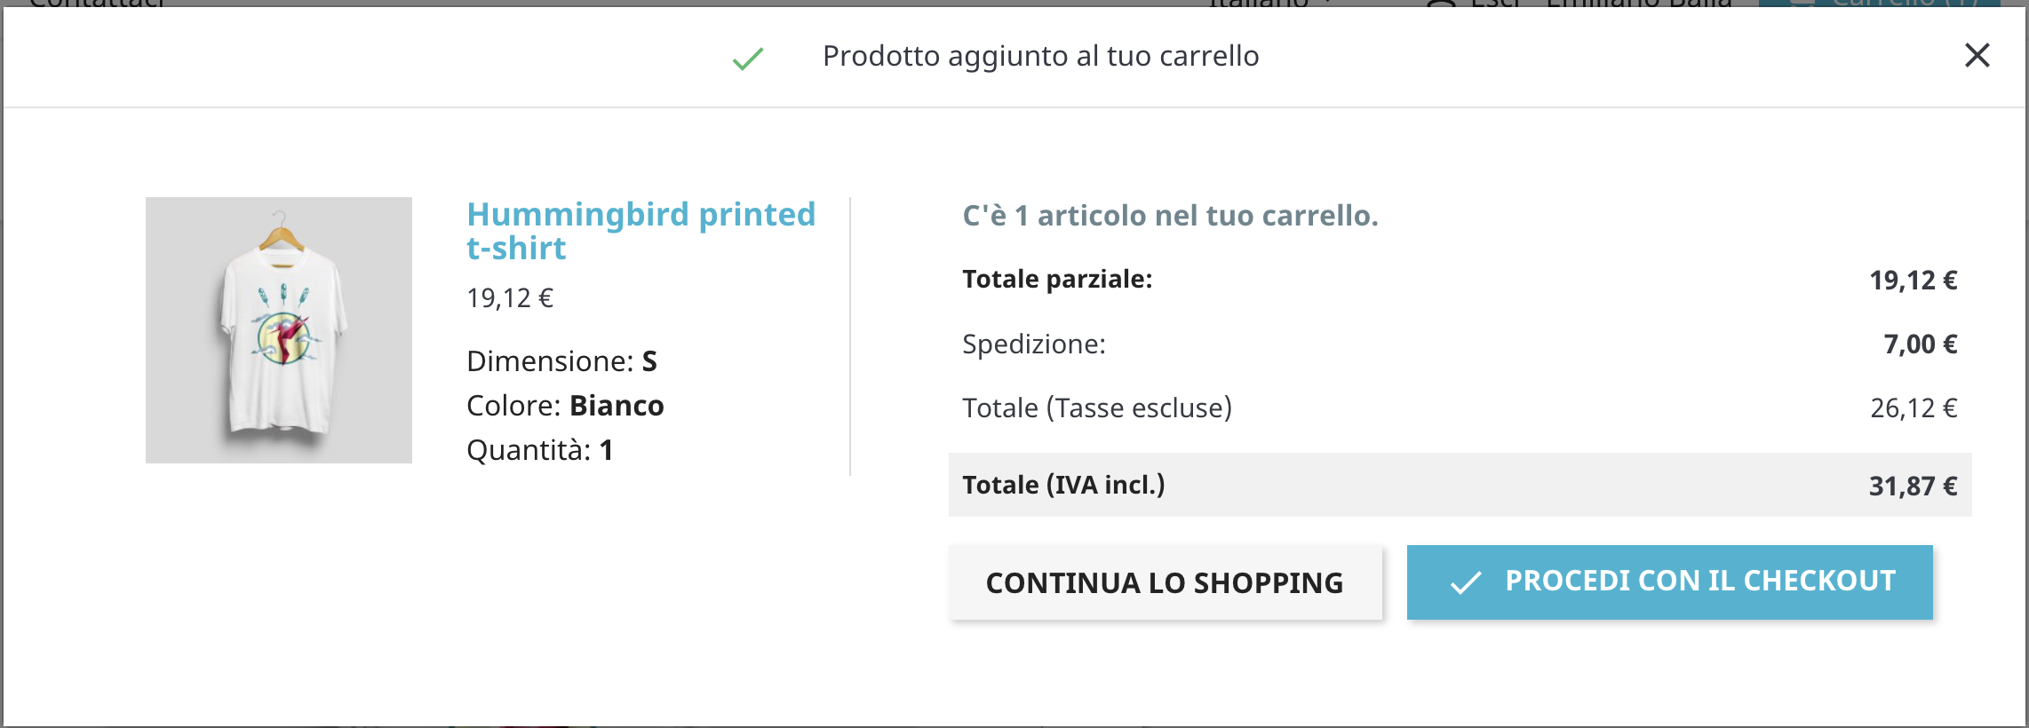2029x728 pixels.
Task: Click the Spedizione shipping cost line
Action: tap(1034, 344)
